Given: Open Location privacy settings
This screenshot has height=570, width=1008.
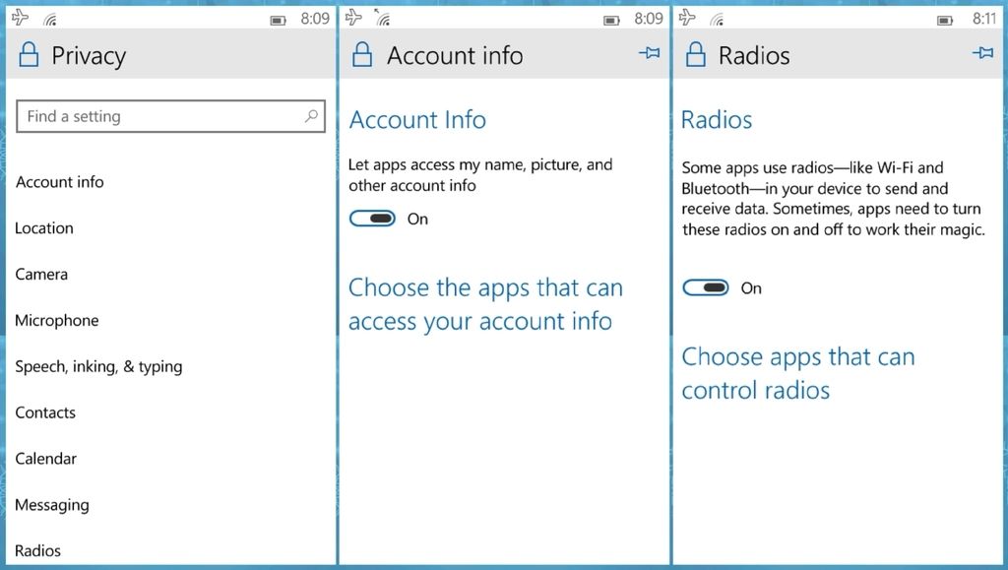Looking at the screenshot, I should (x=43, y=228).
